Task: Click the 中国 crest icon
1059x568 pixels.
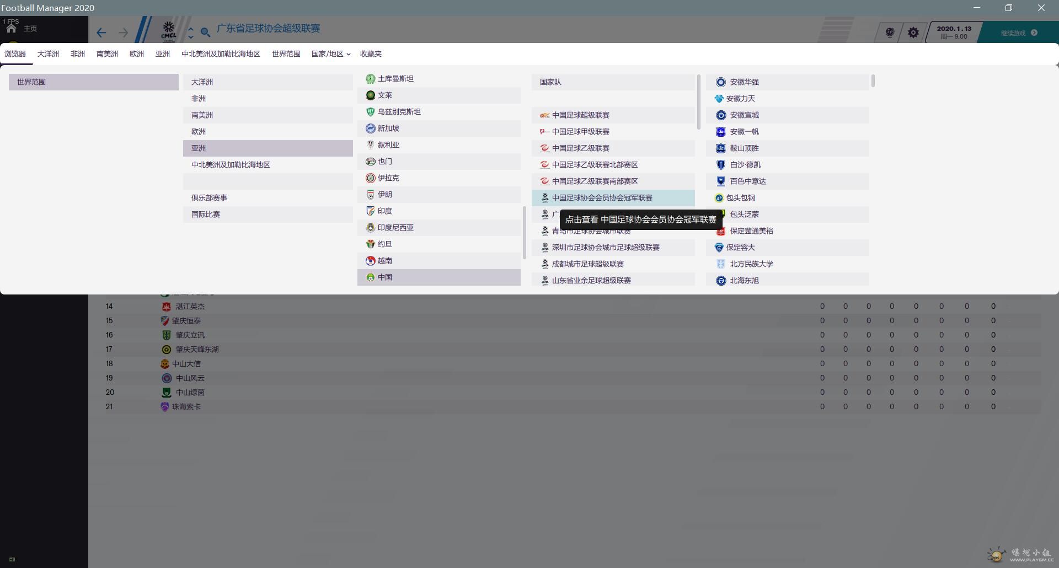Action: click(371, 277)
